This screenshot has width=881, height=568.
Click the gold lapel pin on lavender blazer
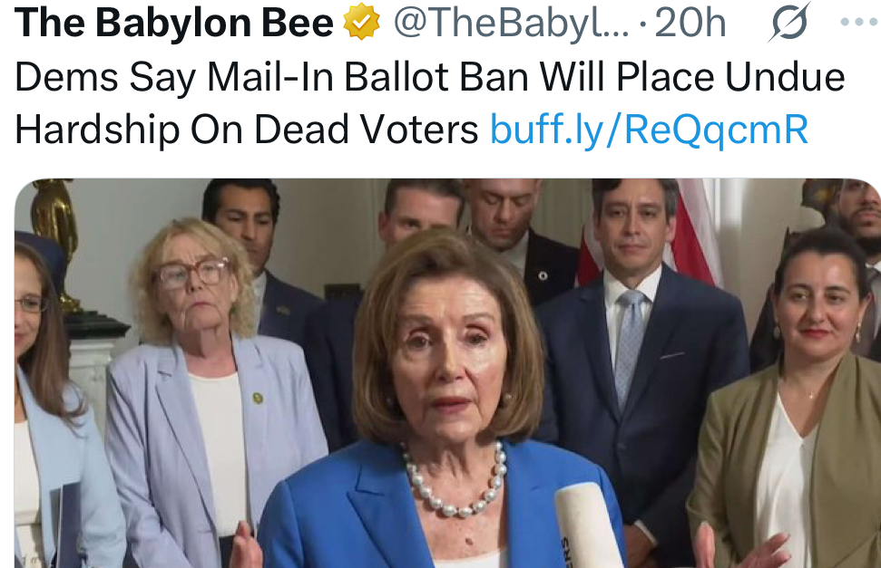click(258, 399)
